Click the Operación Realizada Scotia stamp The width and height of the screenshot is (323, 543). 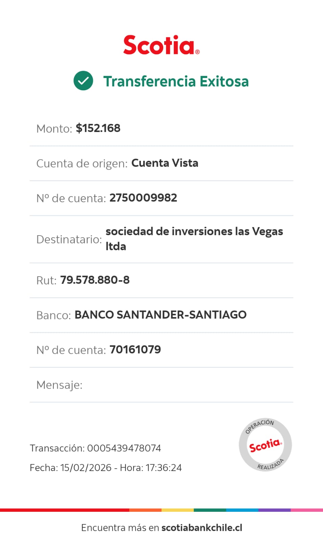point(265,445)
